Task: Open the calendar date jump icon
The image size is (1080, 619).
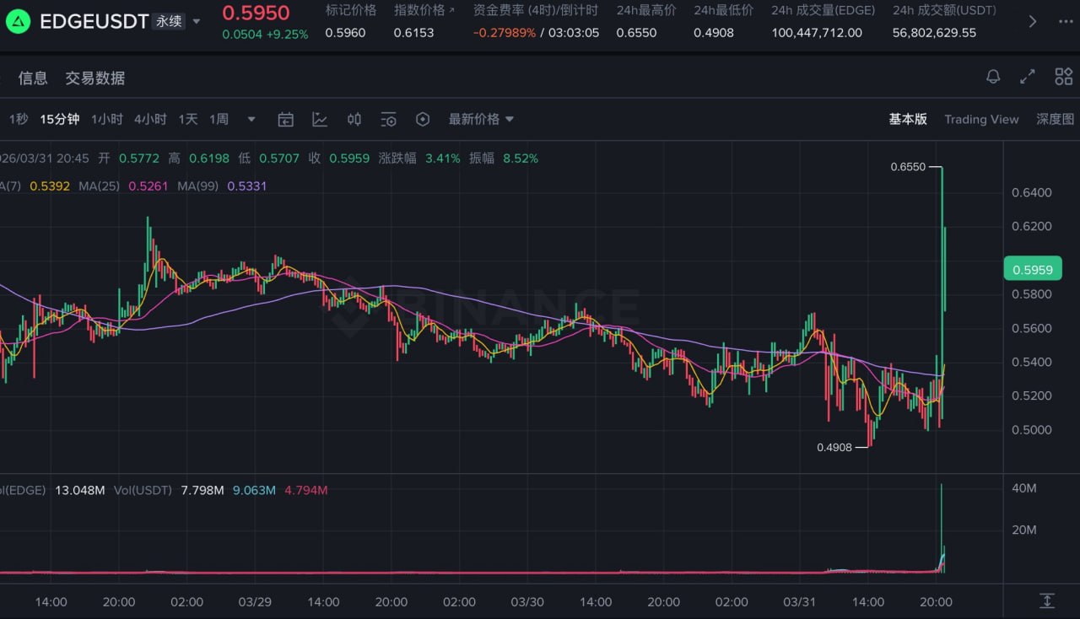Action: coord(286,120)
